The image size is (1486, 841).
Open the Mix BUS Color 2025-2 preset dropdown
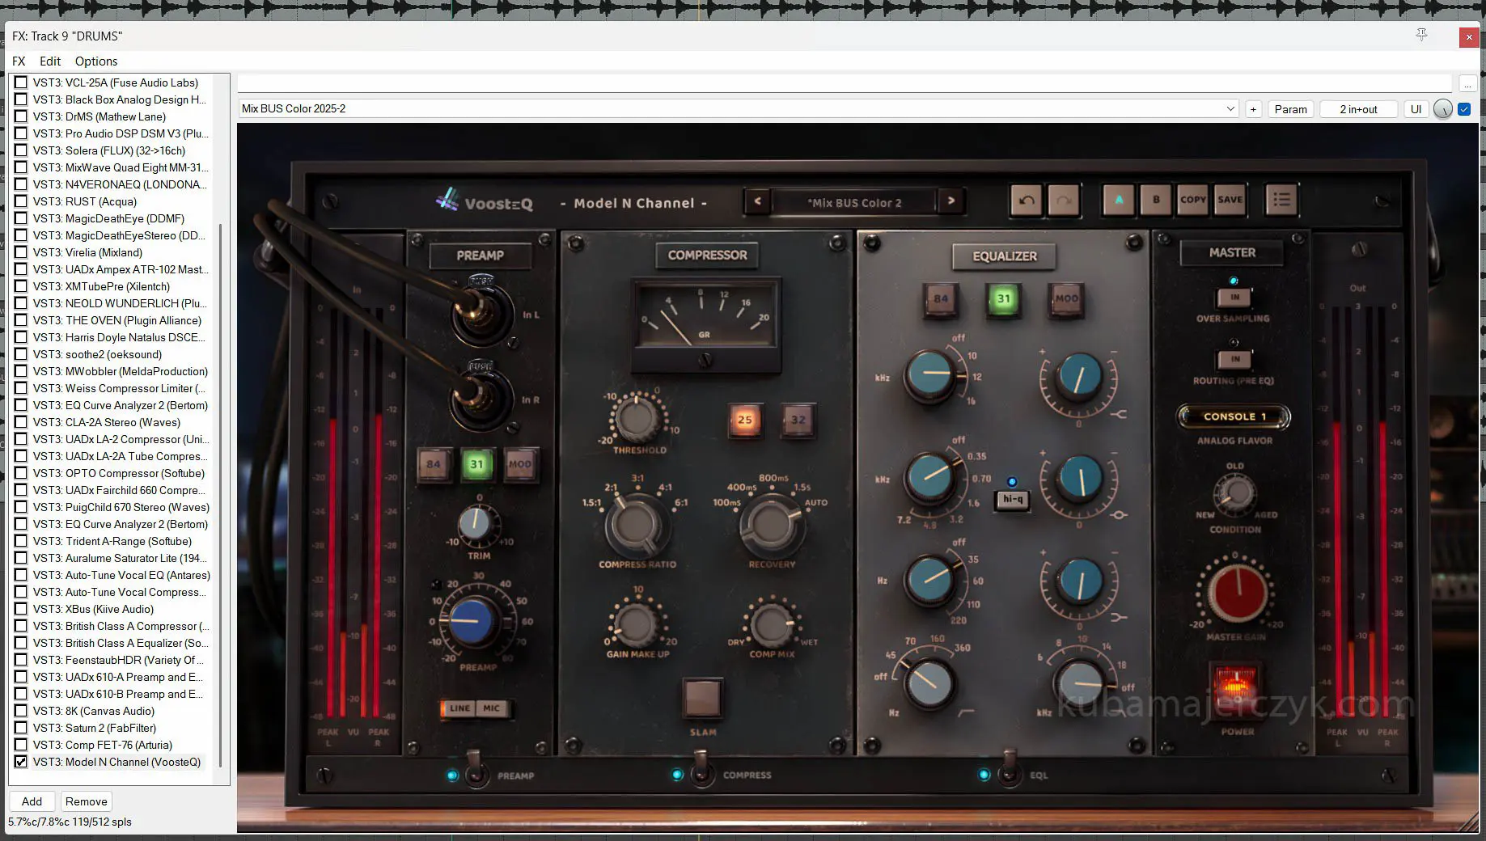pos(1230,109)
